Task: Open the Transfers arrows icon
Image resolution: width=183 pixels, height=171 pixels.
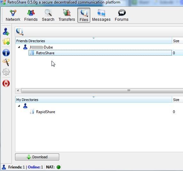Action: (x=67, y=12)
